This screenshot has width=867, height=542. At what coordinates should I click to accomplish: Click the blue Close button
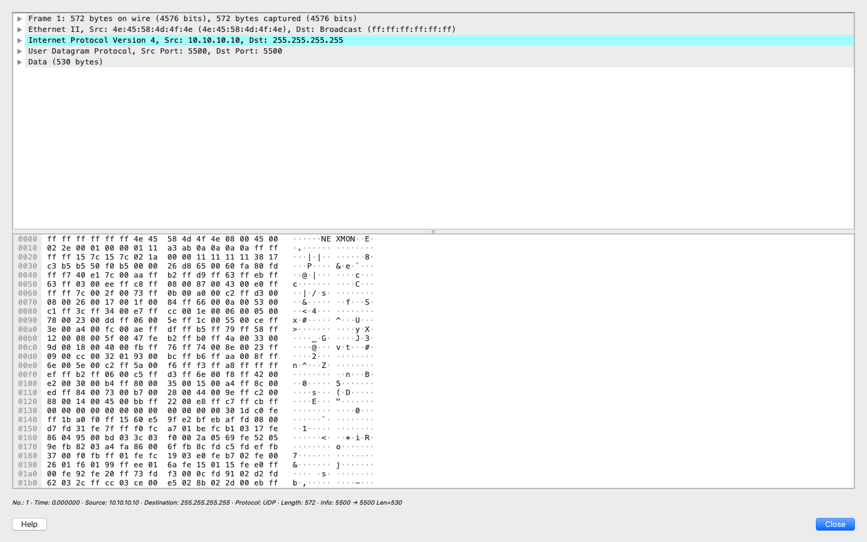pos(835,524)
